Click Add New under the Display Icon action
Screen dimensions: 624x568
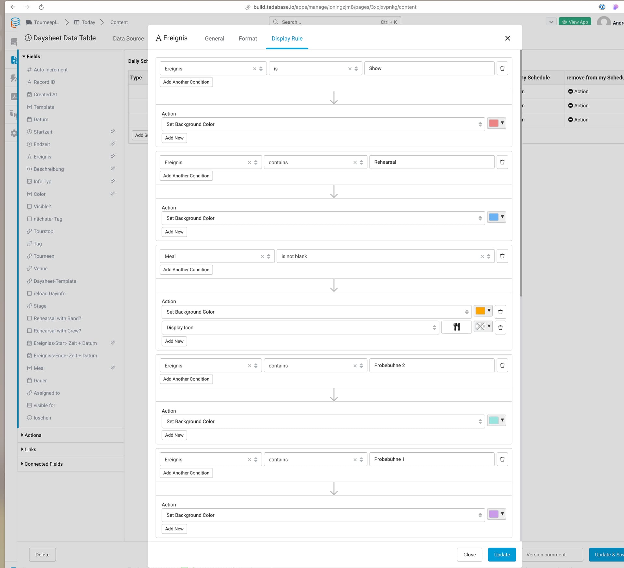pyautogui.click(x=174, y=341)
